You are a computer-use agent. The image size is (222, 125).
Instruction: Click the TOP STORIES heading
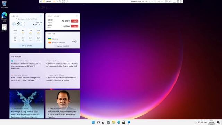click(x=16, y=56)
